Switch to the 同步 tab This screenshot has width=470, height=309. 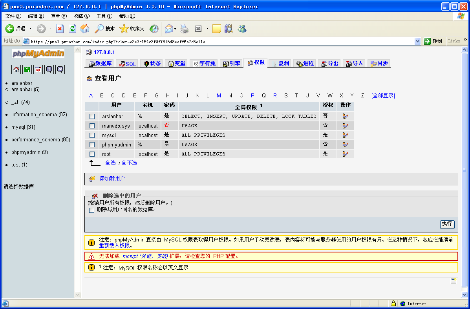pyautogui.click(x=379, y=63)
